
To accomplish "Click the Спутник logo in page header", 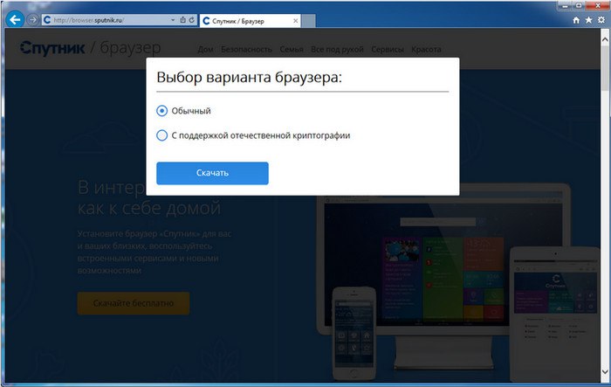I will (52, 47).
